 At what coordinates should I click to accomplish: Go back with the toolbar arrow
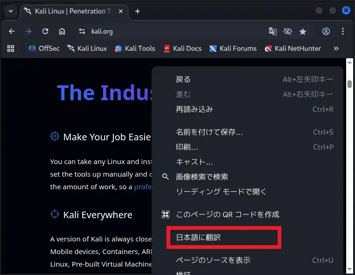pyautogui.click(x=12, y=31)
